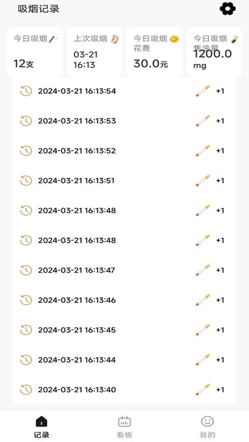Tap the cigarette icon on 16:13:53 row

(203, 121)
